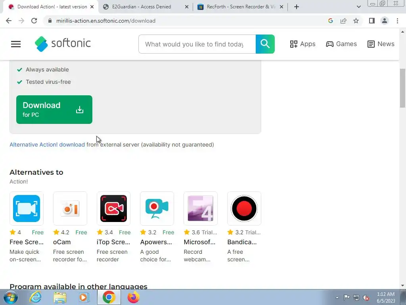
Task: Click the Google icon in address bar
Action: pos(331,21)
